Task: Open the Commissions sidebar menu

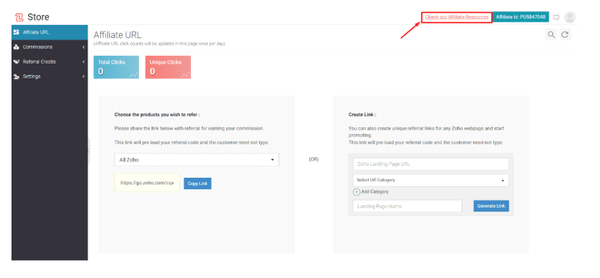Action: tap(50, 47)
